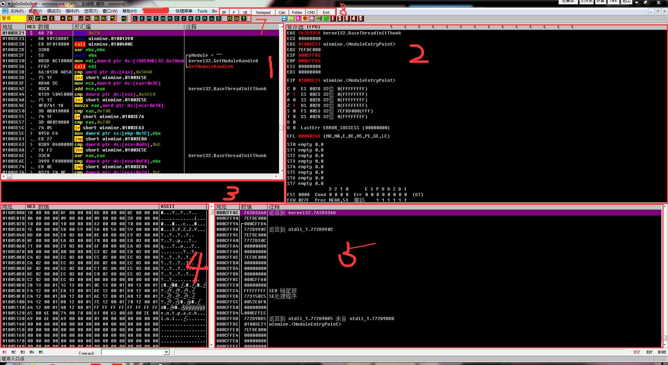Click the numbered 3 toolbar icon
Screen dimensions: 668x365
[x=347, y=18]
